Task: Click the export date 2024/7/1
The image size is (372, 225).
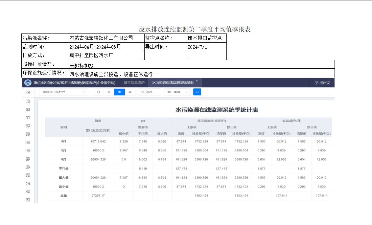Action: point(197,47)
